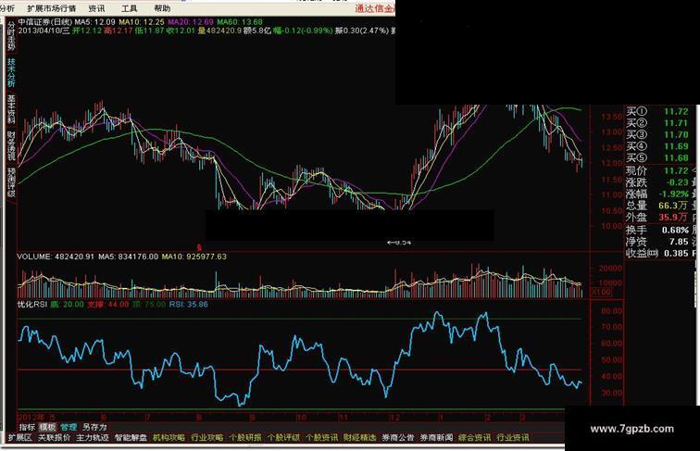Click the 支撑: 44.00 label in the RSI header
Viewport: 700px width, 451px height.
(x=107, y=305)
